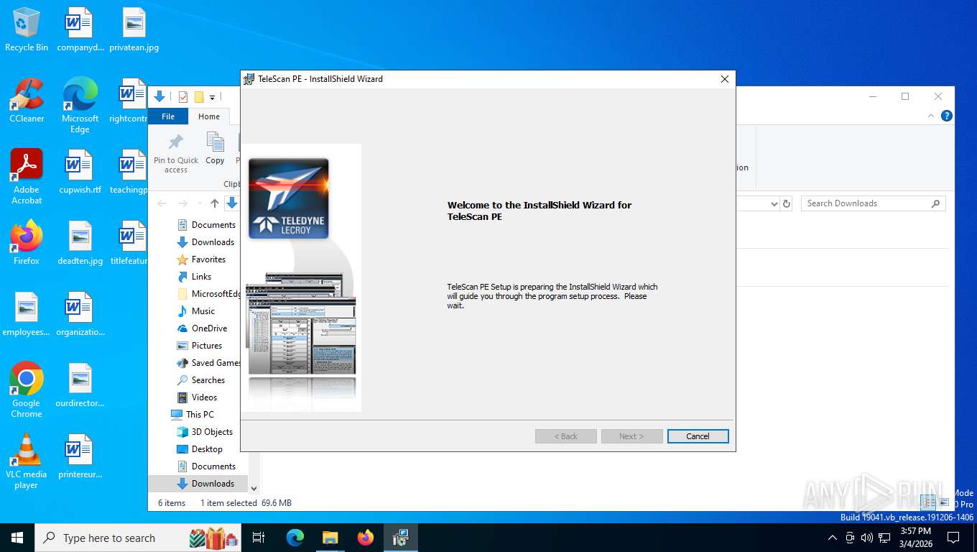Open Explorer's recent locations dropdown arrow
The height and width of the screenshot is (552, 977).
click(200, 203)
